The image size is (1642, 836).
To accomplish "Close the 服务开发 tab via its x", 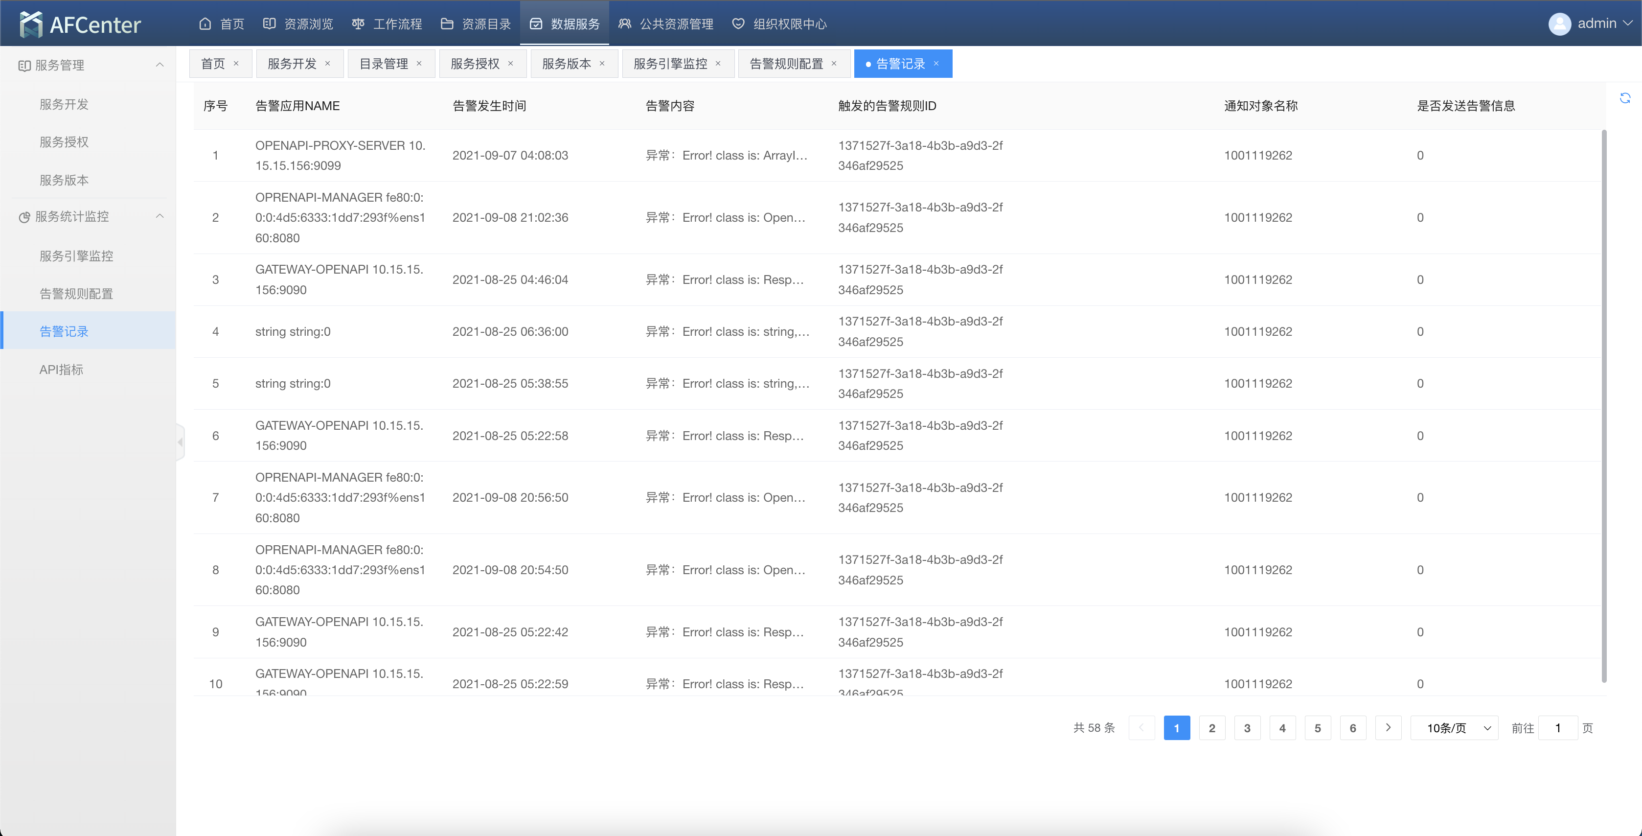I will (328, 63).
